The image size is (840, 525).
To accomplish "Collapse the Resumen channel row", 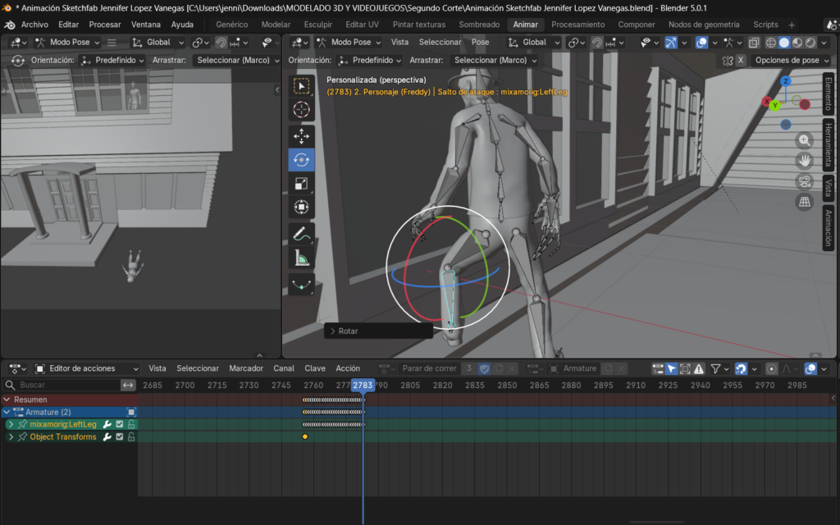I will point(7,399).
